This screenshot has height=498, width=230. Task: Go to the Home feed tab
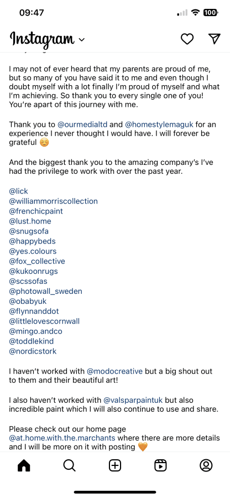coord(24,465)
